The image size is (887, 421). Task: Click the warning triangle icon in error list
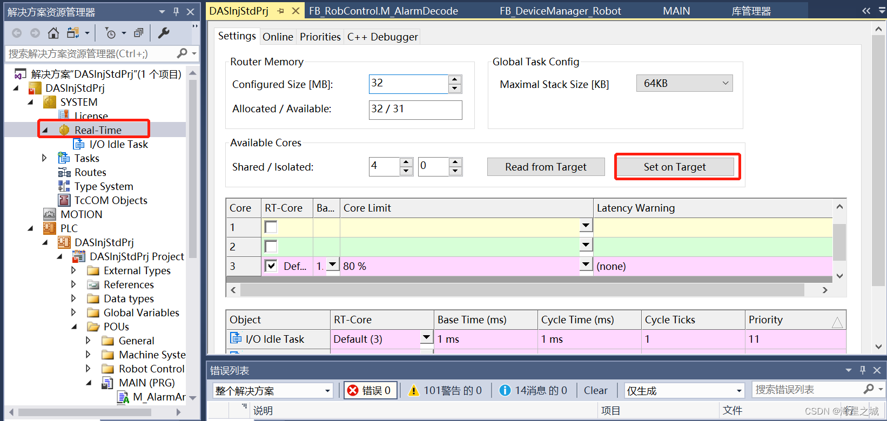pyautogui.click(x=414, y=390)
